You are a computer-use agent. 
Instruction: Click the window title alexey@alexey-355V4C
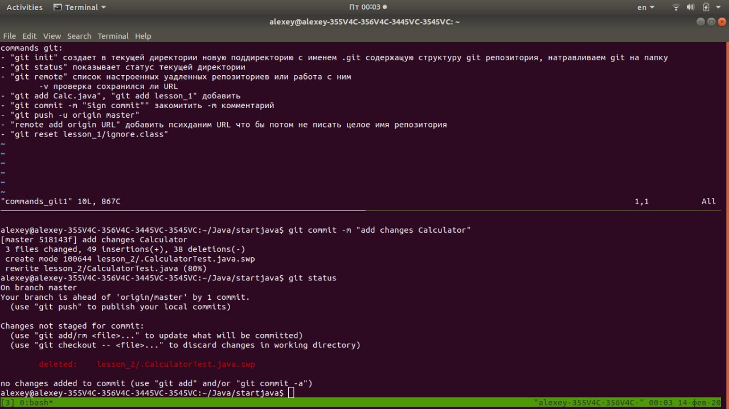[364, 22]
